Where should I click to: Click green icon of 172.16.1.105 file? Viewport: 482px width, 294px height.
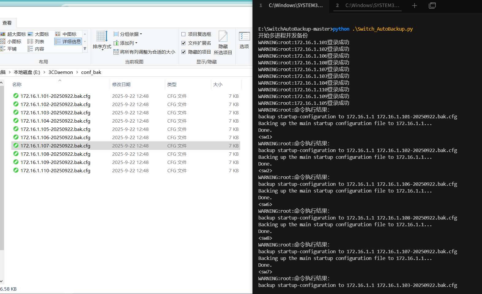click(x=16, y=129)
